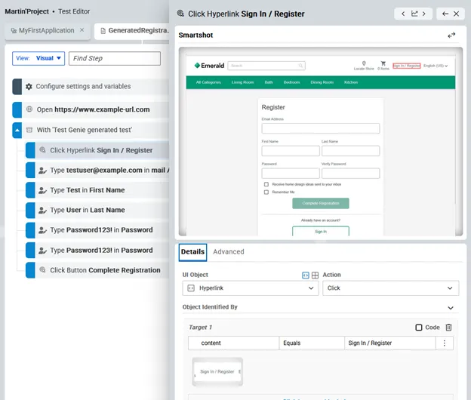Click the UI object code-view icon
This screenshot has width=471, height=400.
(305, 275)
